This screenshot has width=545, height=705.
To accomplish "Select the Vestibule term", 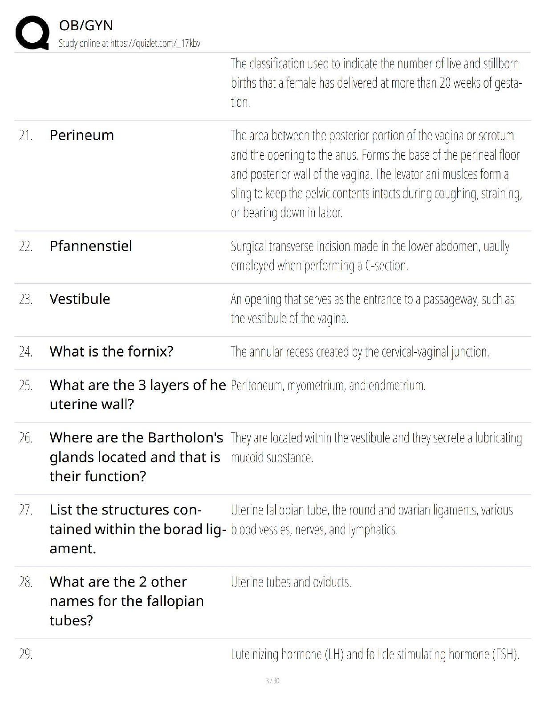I will [80, 299].
